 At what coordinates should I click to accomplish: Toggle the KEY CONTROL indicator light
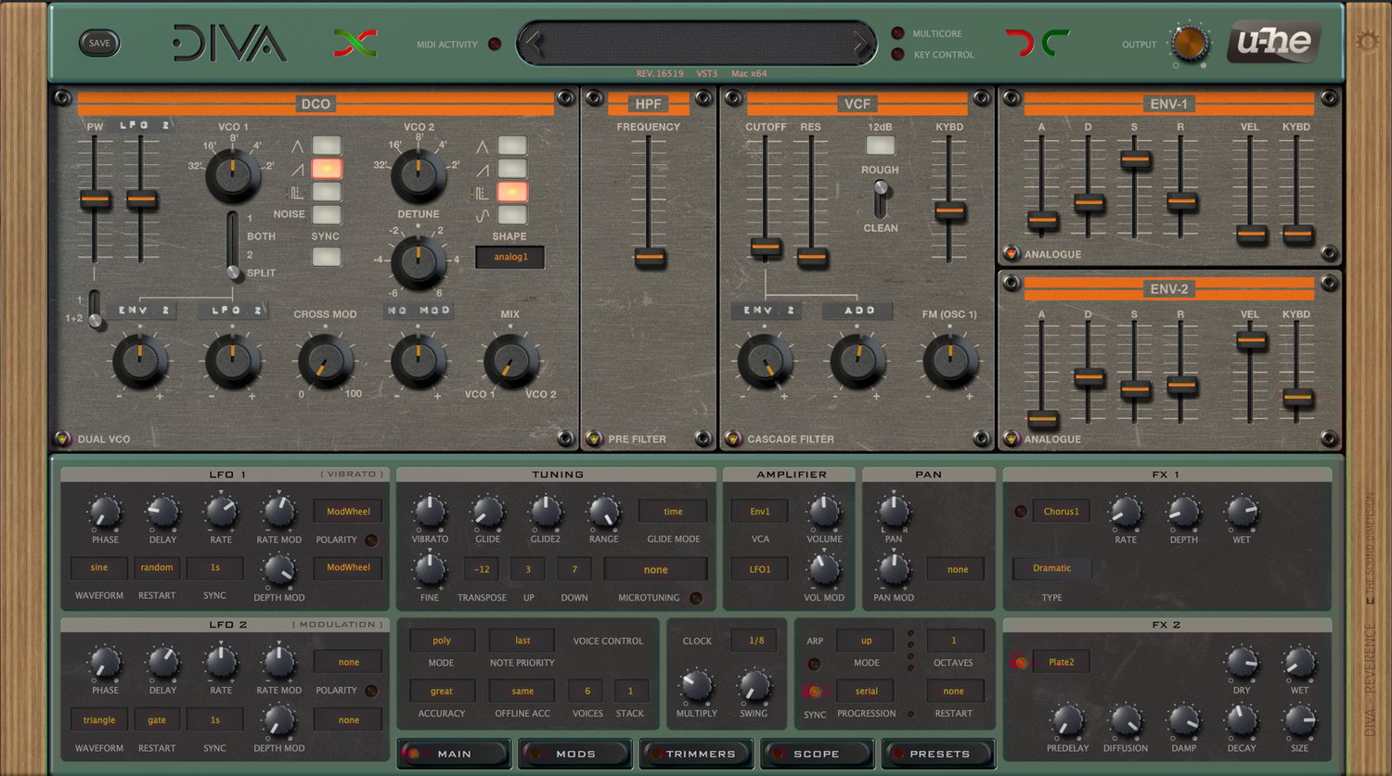coord(897,55)
